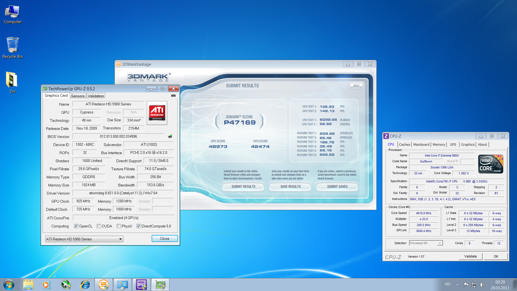Screen dimensions: 517x291
Task: Click SUBMIT SAVED in 3DMark Vantage
Action: (337, 186)
